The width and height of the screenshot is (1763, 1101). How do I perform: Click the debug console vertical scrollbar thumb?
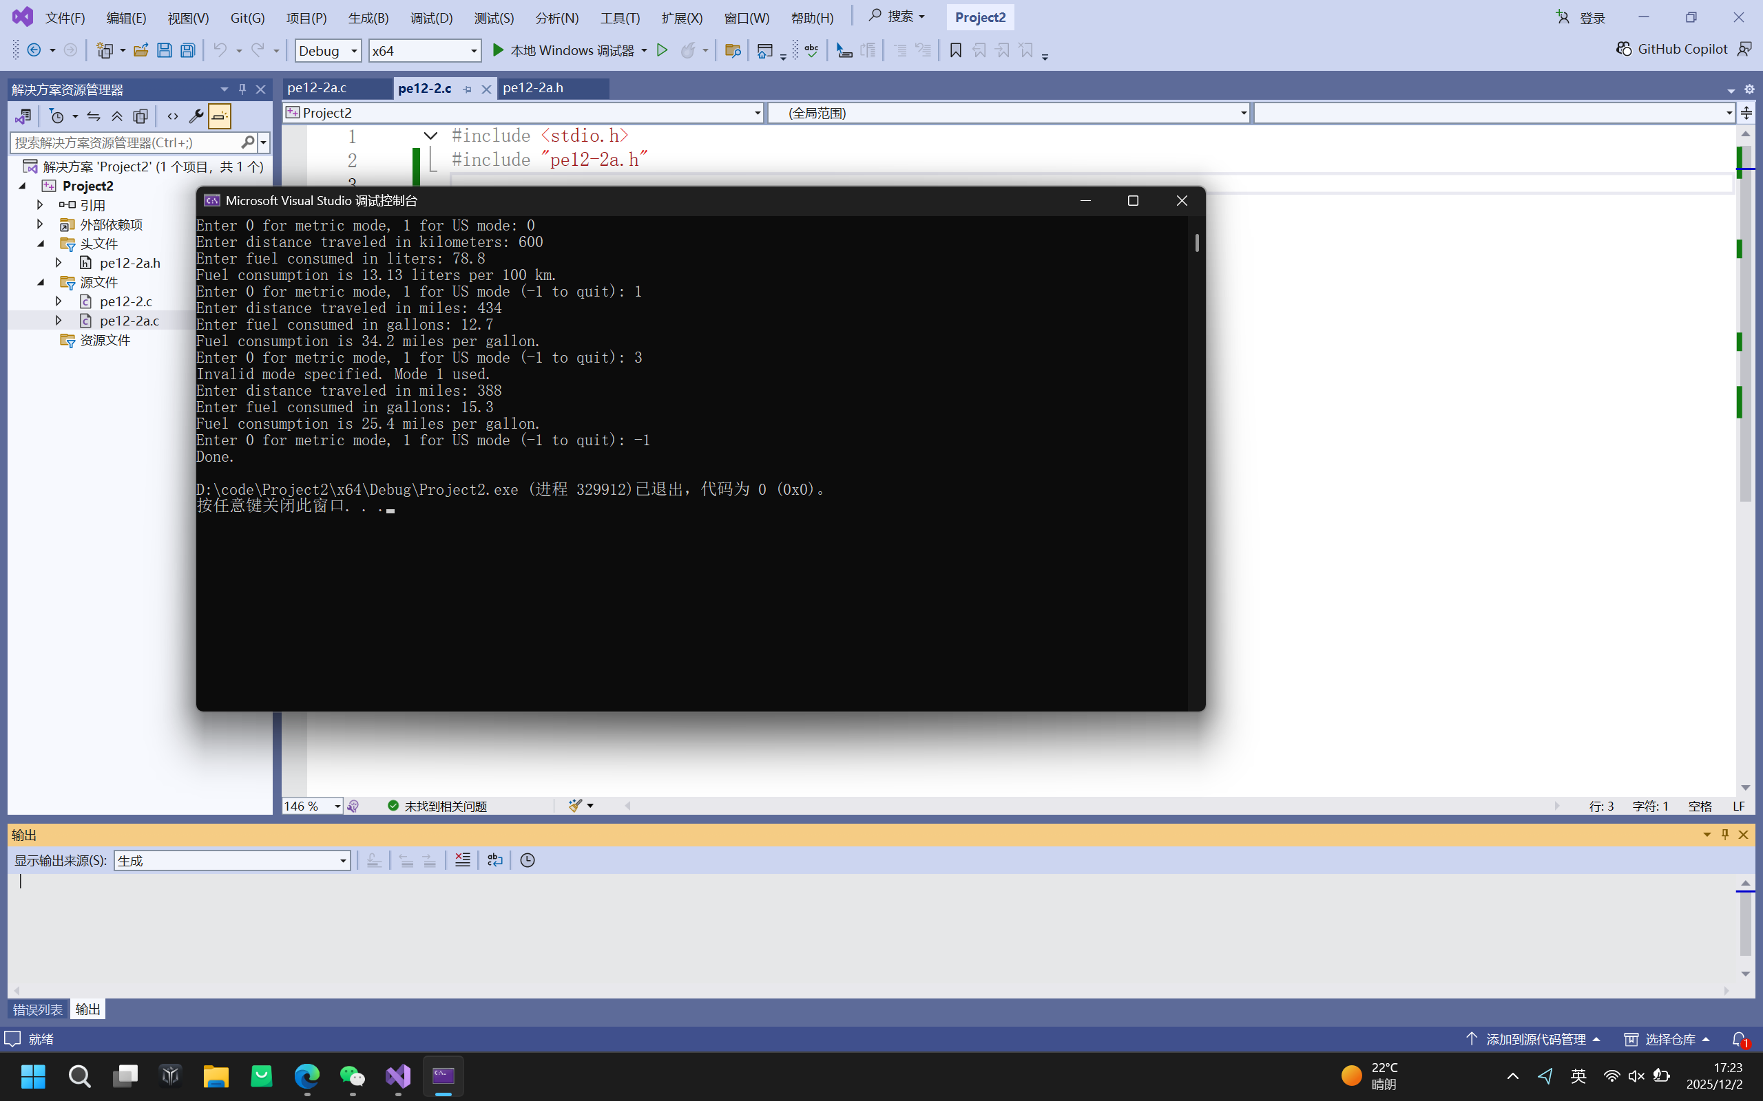tap(1196, 242)
